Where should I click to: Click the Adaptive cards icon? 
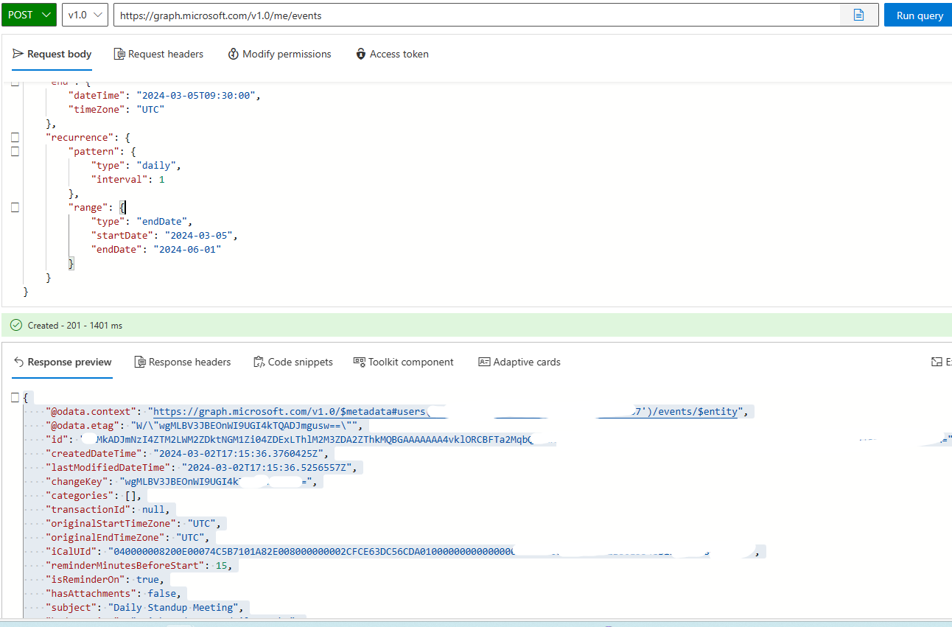[484, 362]
